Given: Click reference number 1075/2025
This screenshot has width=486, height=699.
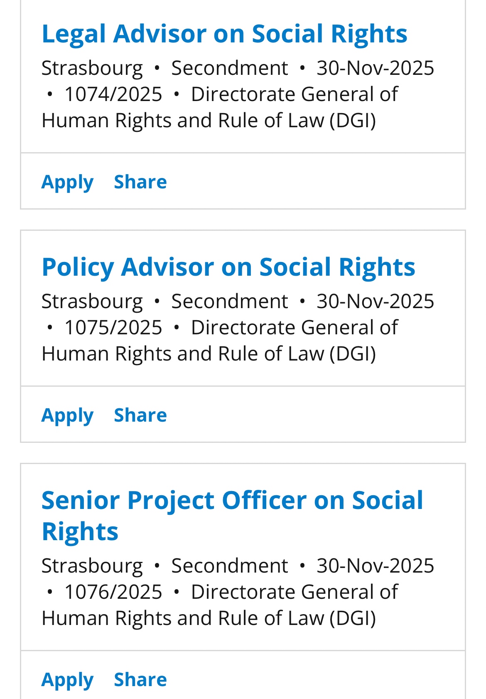Looking at the screenshot, I should pyautogui.click(x=113, y=327).
